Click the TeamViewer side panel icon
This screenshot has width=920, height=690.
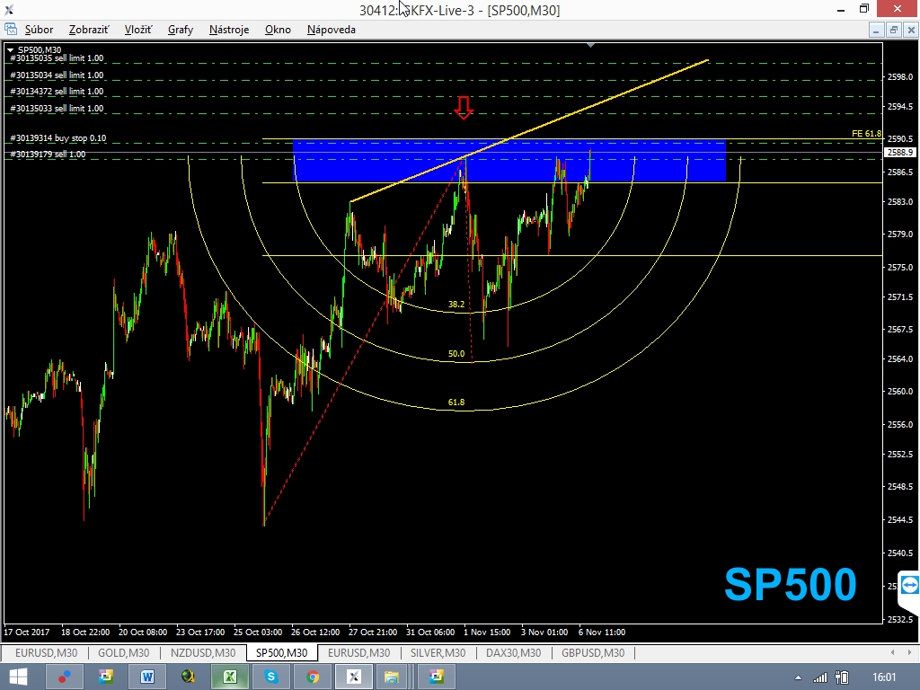click(909, 585)
